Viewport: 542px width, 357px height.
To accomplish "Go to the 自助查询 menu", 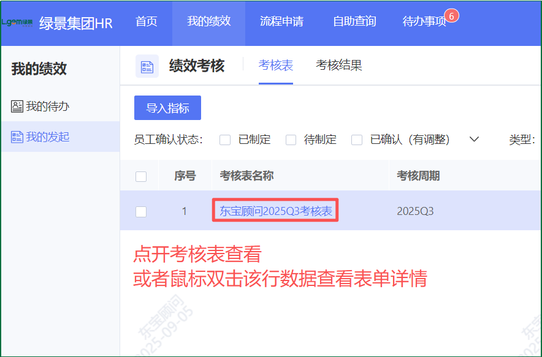I will (x=354, y=21).
